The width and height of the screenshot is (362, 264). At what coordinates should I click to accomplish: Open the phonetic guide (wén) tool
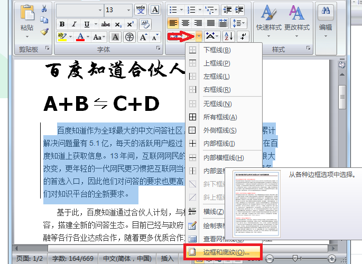[141, 10]
